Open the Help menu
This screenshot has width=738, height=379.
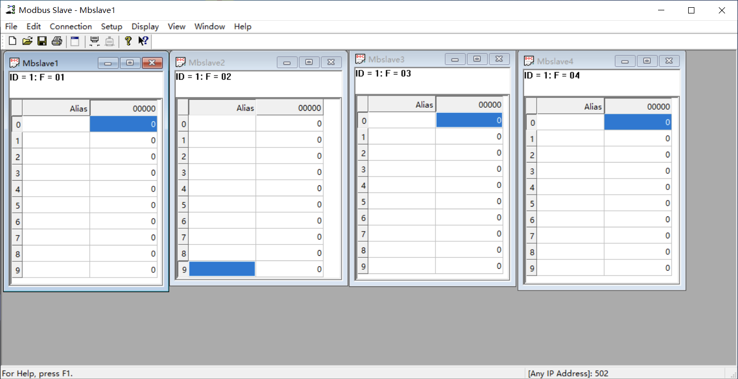[x=242, y=26]
